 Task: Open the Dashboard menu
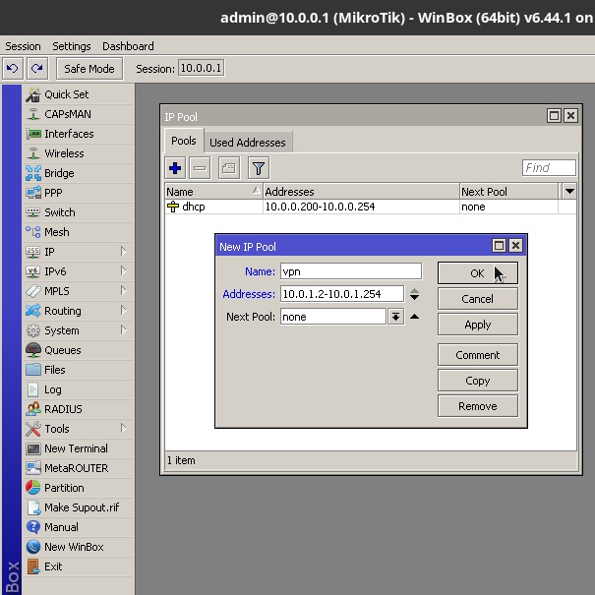coord(128,46)
